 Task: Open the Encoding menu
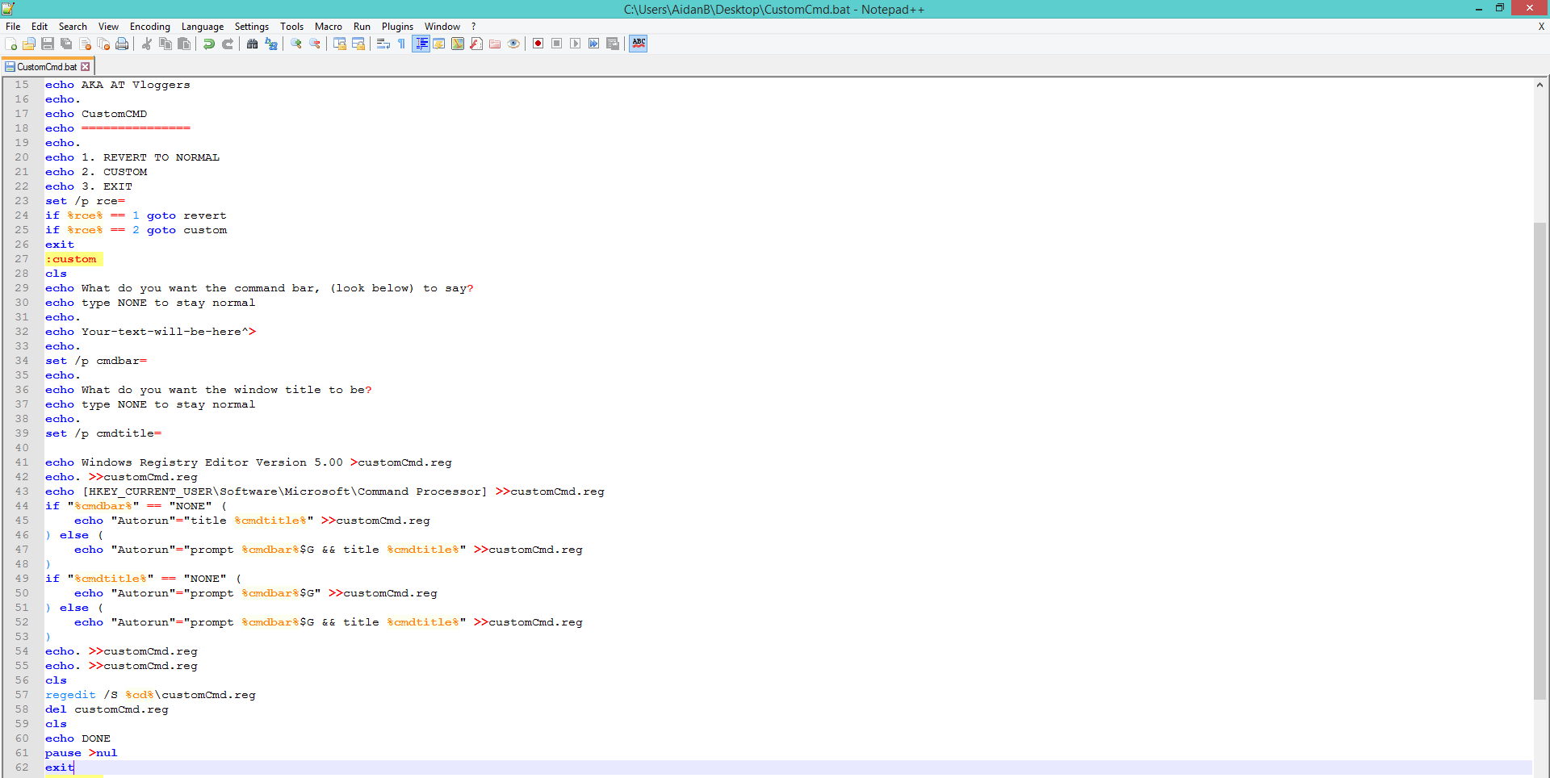click(x=149, y=26)
